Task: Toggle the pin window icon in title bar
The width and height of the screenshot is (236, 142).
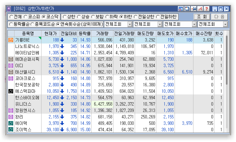Action: [194, 9]
